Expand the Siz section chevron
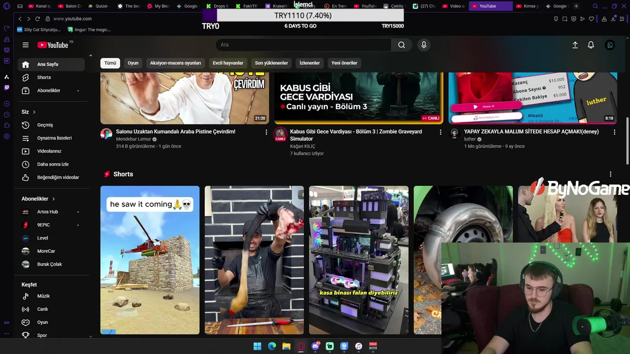The height and width of the screenshot is (354, 630). (34, 112)
